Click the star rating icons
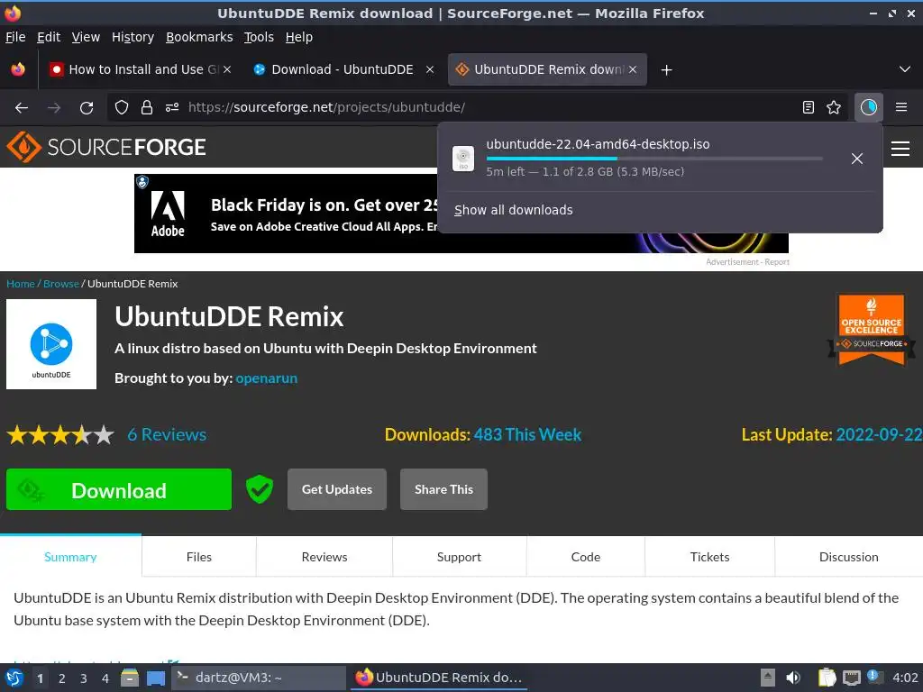The image size is (923, 692). tap(60, 435)
